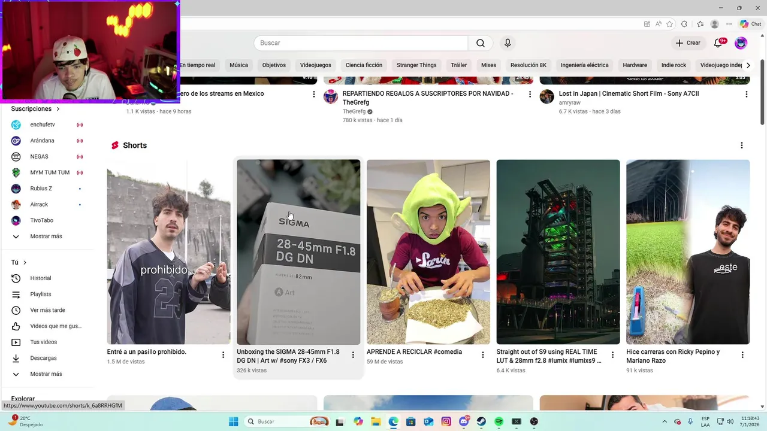
Task: Open Edge extensions puzzle icon
Action: coord(684,24)
